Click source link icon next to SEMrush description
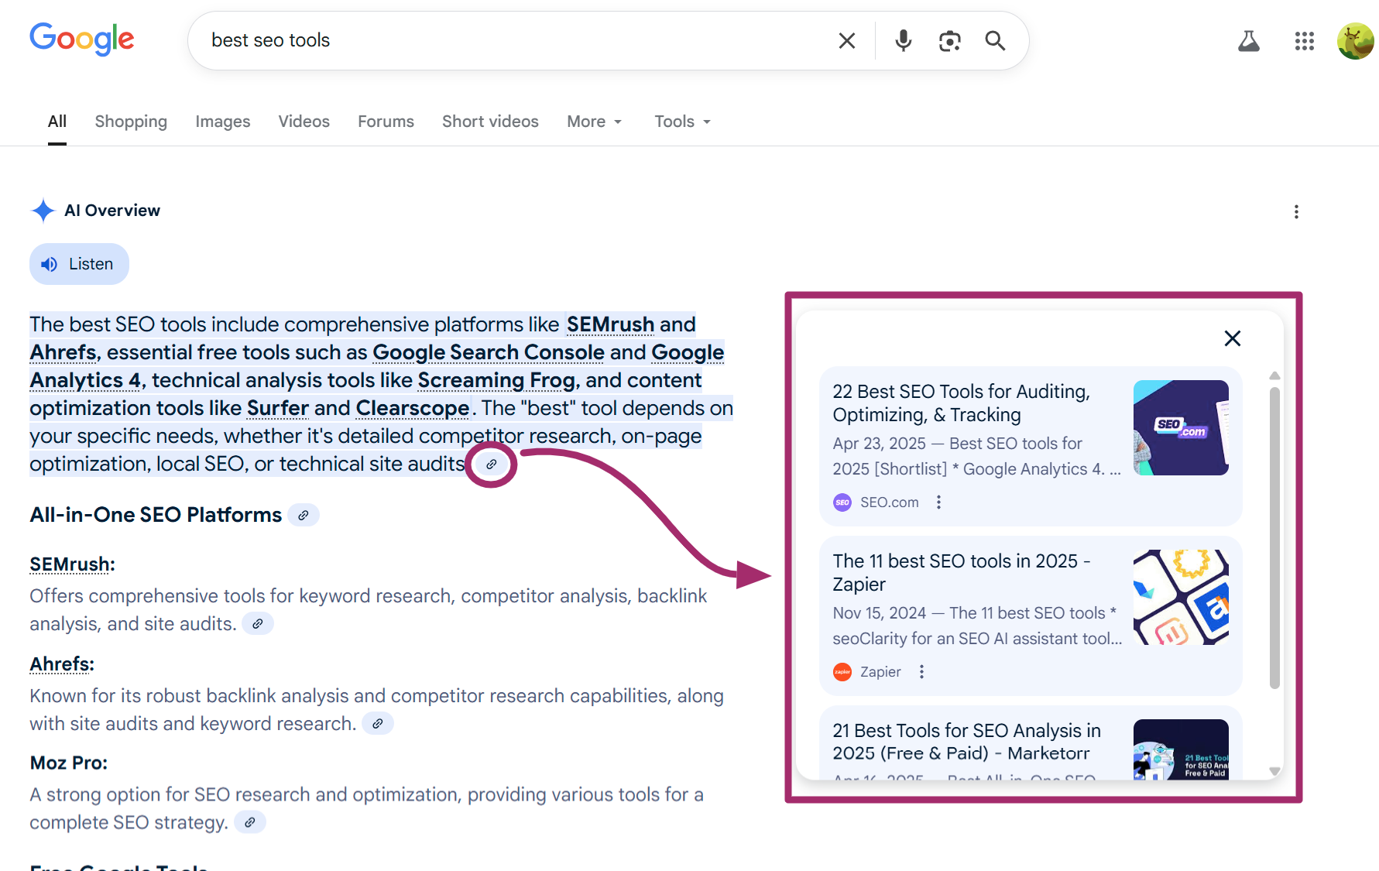 coord(258,623)
